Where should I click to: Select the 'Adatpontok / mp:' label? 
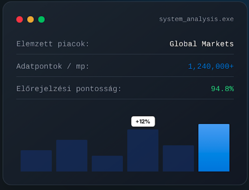[53, 66]
